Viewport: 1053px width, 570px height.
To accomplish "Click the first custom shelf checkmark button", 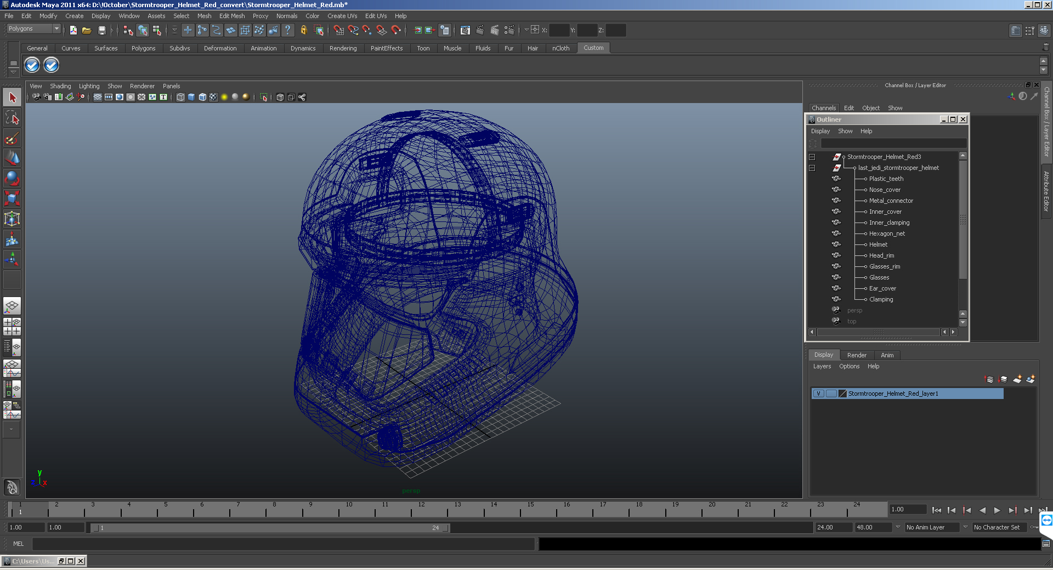I will point(32,65).
